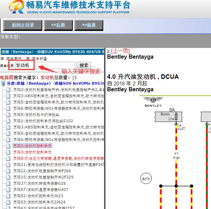Click the keyword search input field
This screenshot has width=211, height=209.
click(x=45, y=65)
